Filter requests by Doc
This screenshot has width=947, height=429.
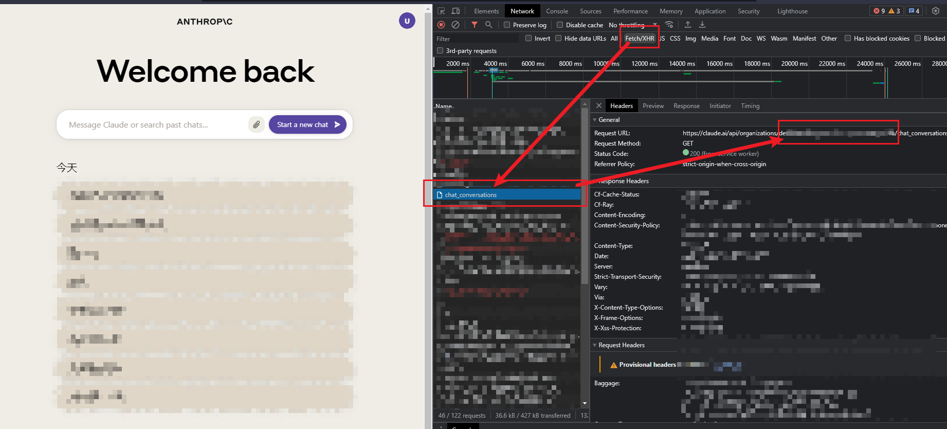click(746, 38)
